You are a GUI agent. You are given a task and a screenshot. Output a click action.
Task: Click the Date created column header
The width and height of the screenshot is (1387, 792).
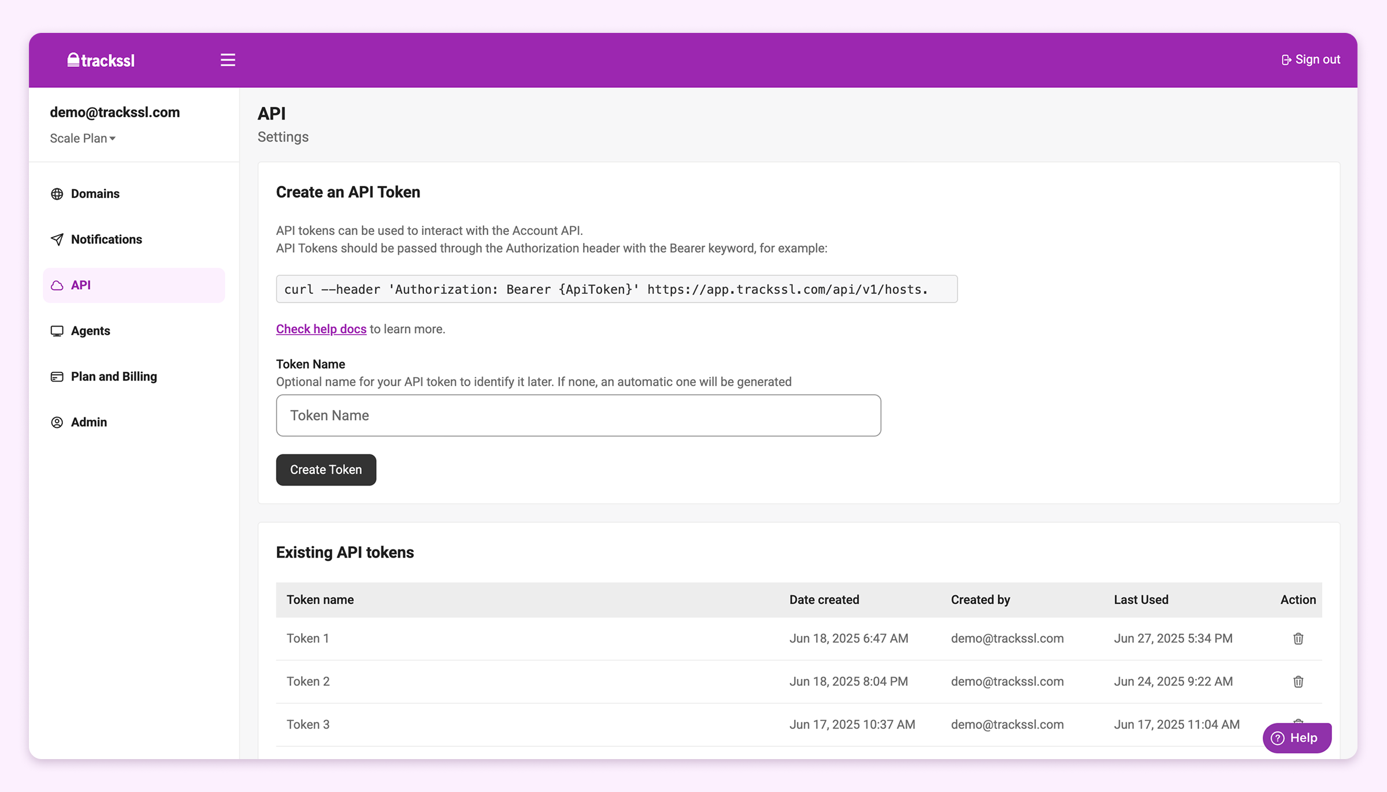pyautogui.click(x=824, y=600)
